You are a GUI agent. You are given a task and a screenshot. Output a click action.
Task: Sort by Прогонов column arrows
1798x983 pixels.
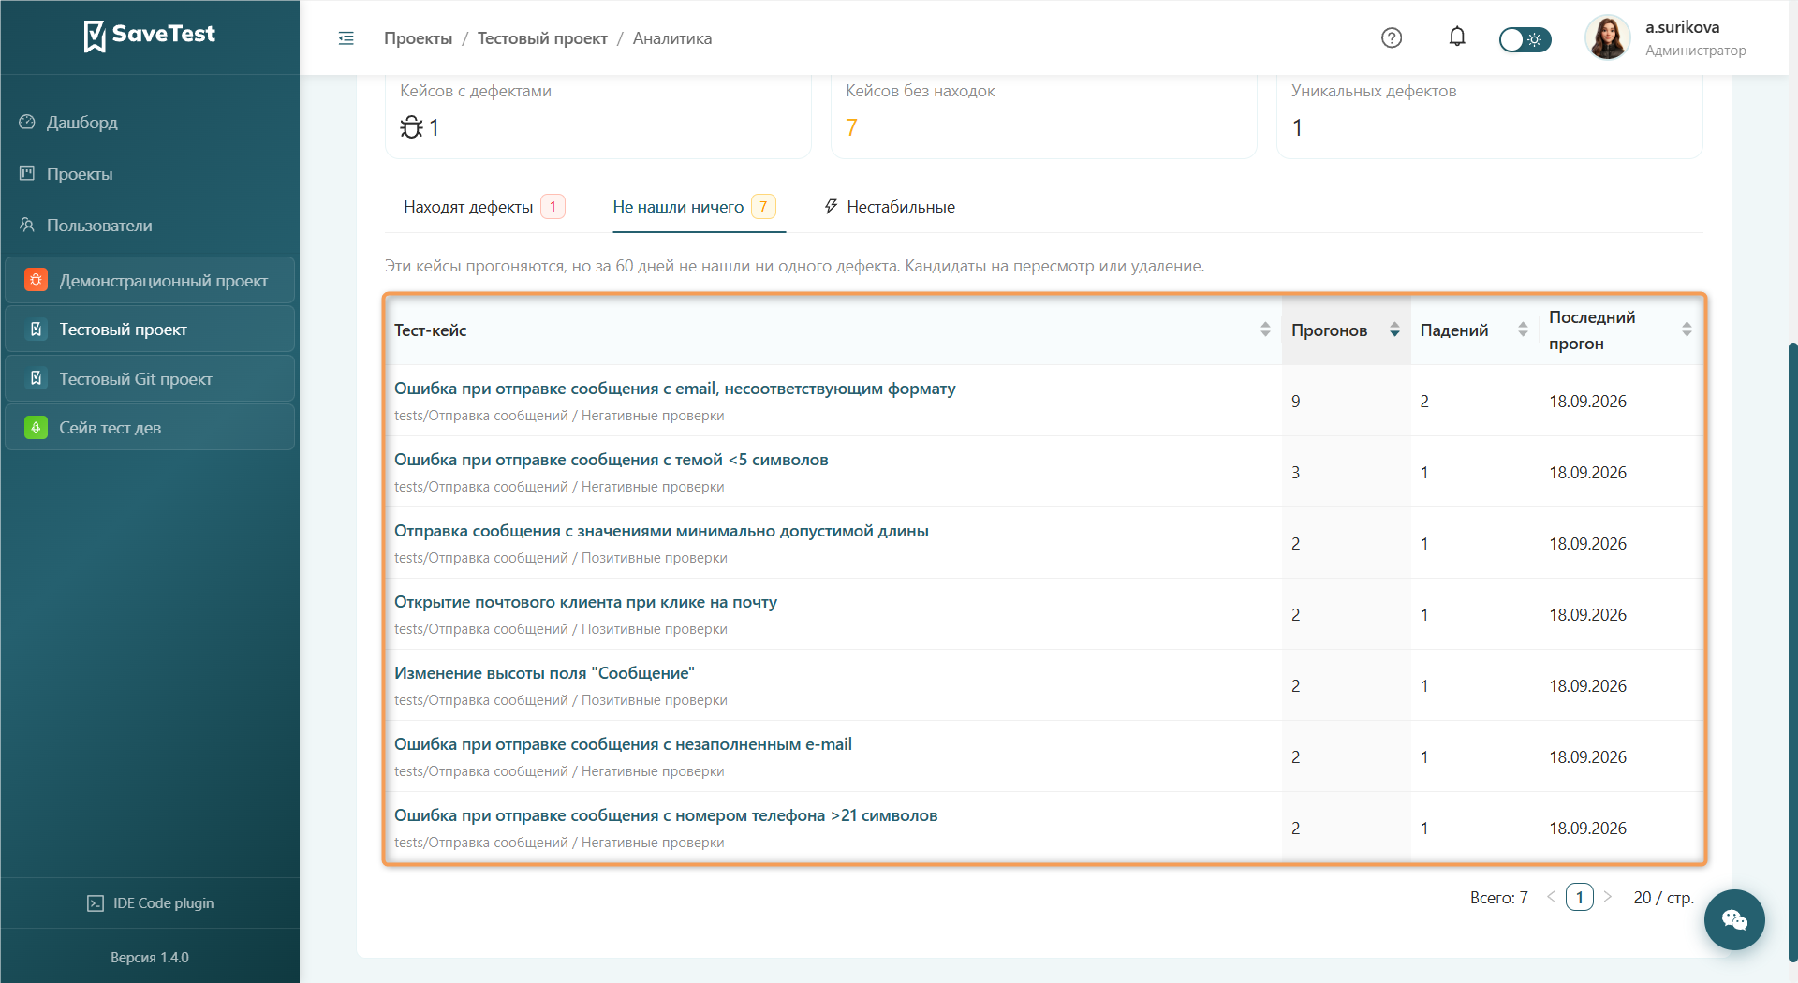tap(1394, 330)
